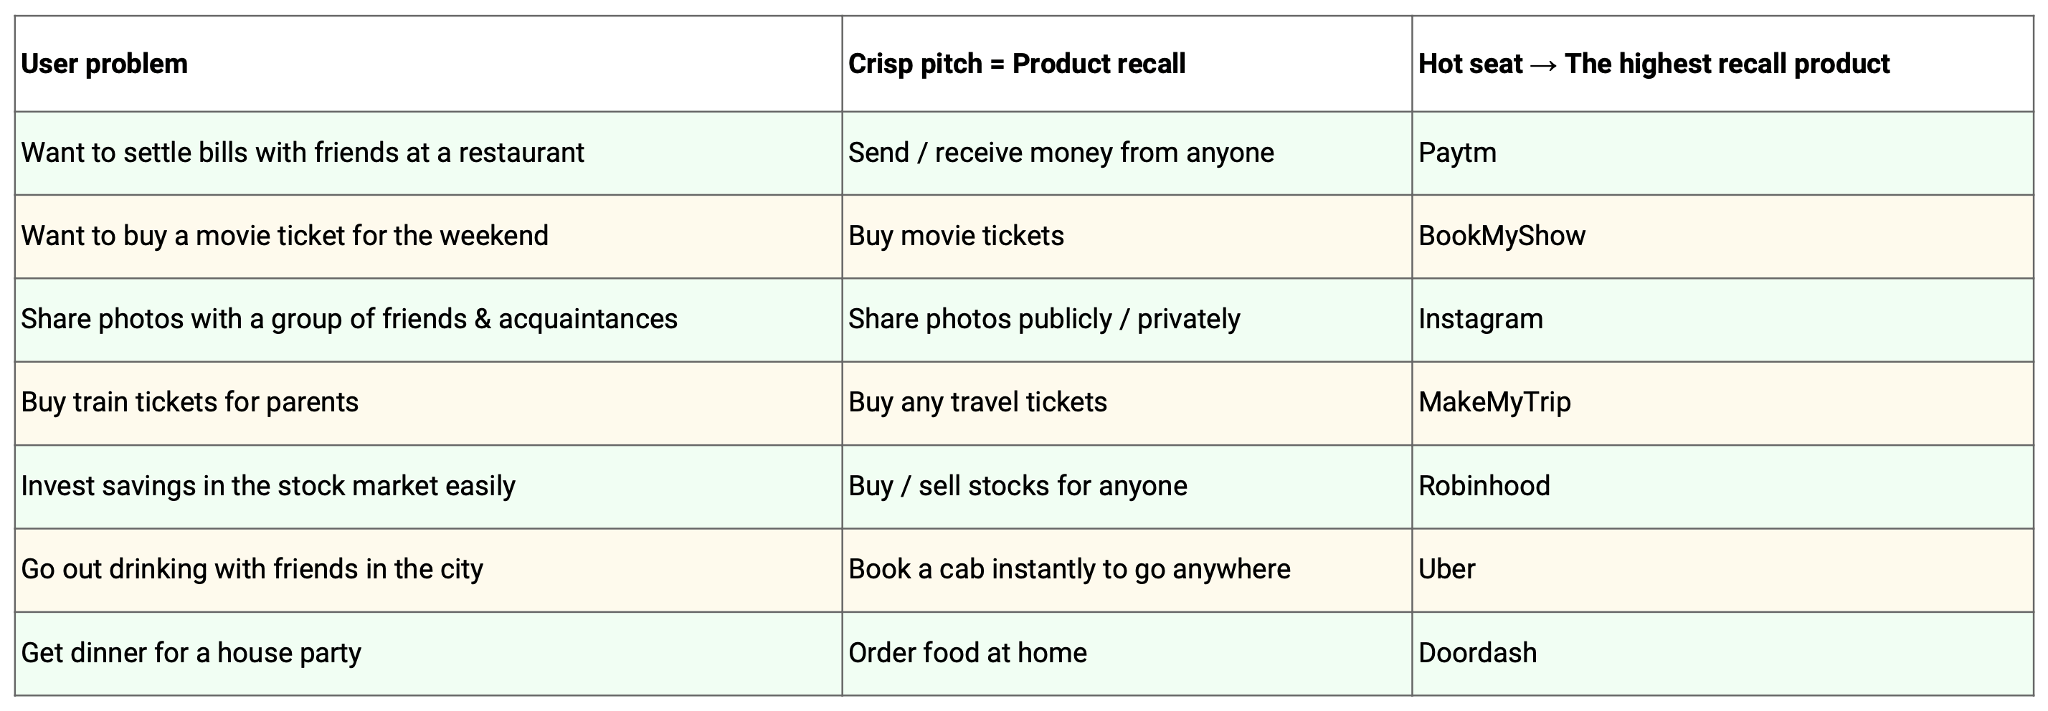This screenshot has height=711, width=2048.
Task: Click the Uber cell
Action: point(1722,571)
